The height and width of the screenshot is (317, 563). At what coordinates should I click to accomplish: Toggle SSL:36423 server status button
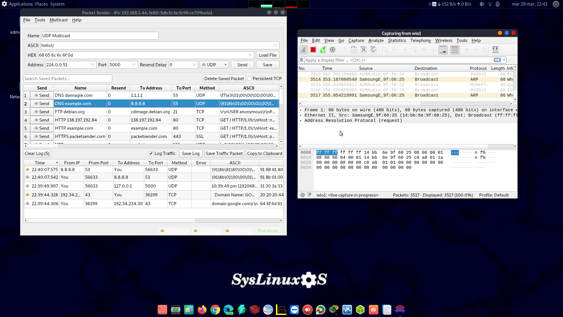tap(238, 231)
